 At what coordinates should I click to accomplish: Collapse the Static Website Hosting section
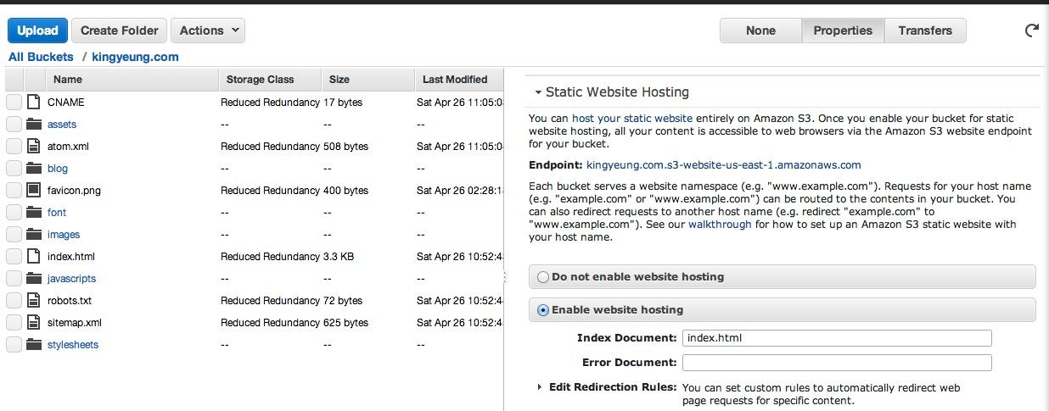pos(538,92)
